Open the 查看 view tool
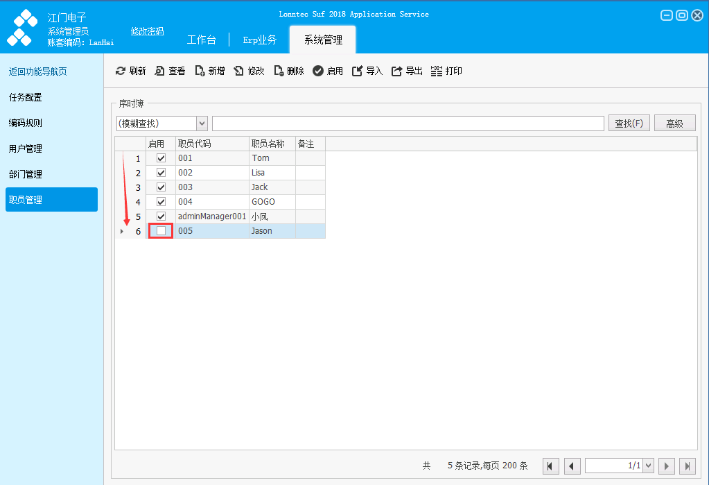 coord(159,71)
